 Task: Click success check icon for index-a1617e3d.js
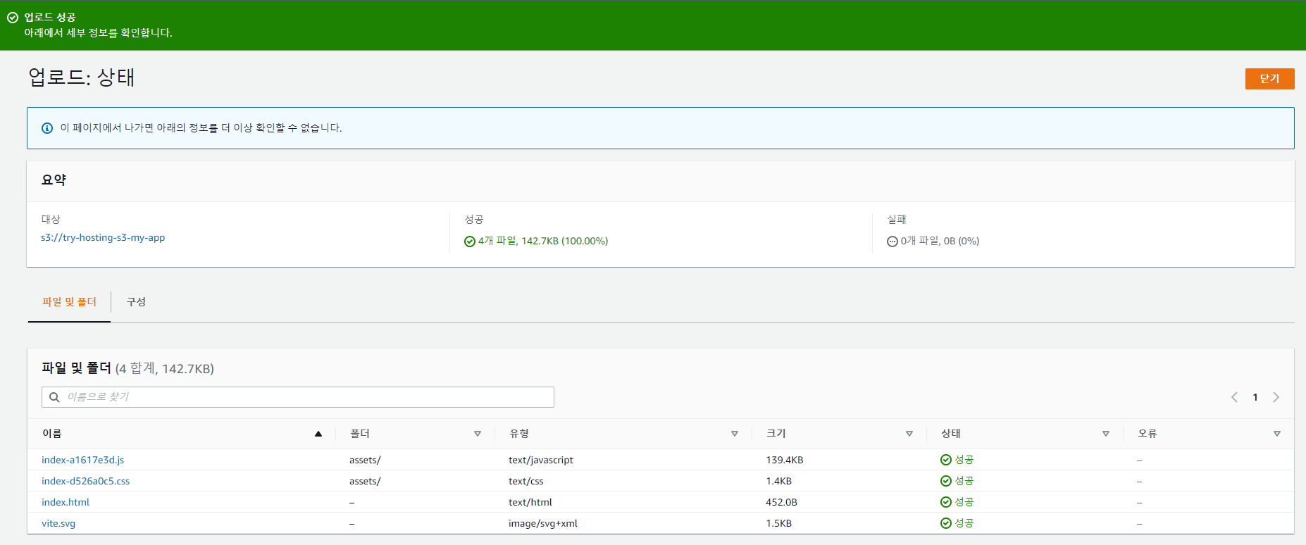946,460
